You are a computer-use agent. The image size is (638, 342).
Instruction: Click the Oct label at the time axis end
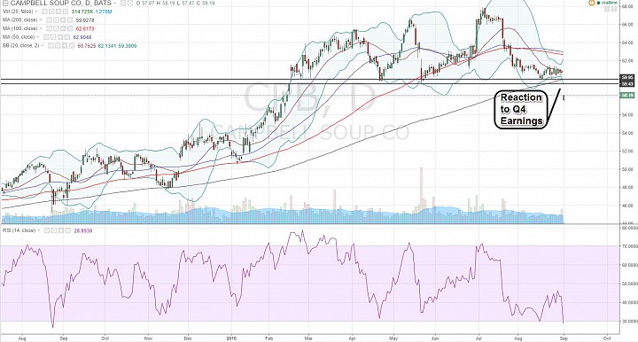click(607, 338)
